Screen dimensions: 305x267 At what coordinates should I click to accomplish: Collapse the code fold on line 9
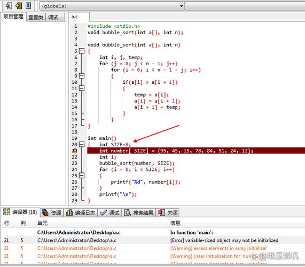[82, 76]
